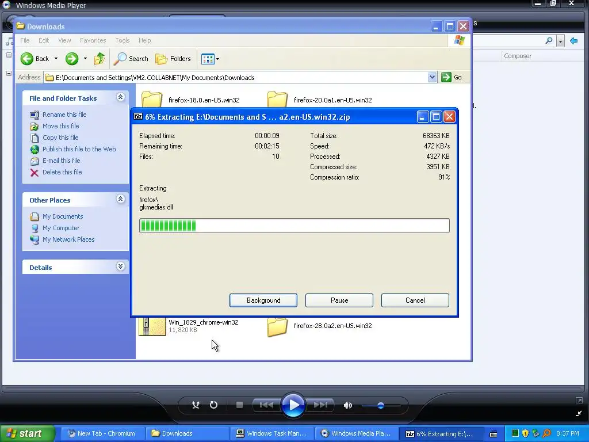Open the View menu in Downloads window
This screenshot has width=589, height=442.
(x=64, y=40)
